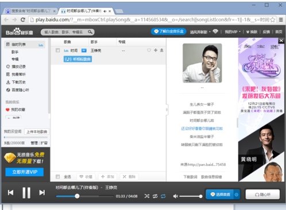Select the 临时列表 temporary list item
The width and height of the screenshot is (286, 210).
tap(25, 44)
